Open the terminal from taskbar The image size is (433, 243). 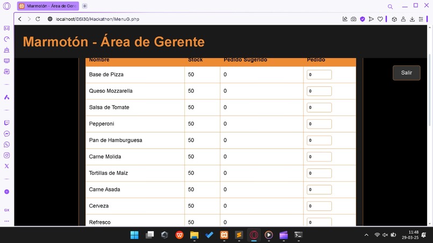299,235
